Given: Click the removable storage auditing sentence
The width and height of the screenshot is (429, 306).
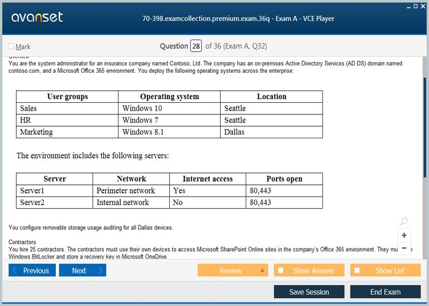Looking at the screenshot, I should coord(91,228).
